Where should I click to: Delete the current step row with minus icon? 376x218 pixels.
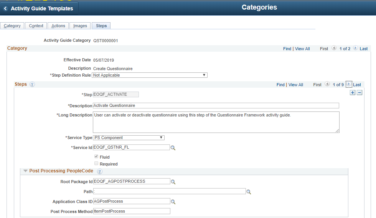pos(359,93)
